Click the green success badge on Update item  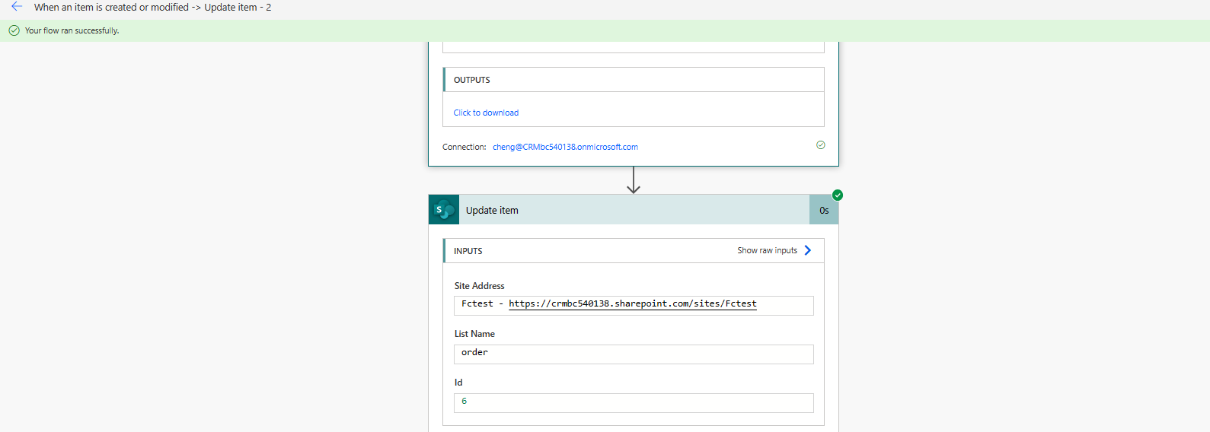point(838,195)
